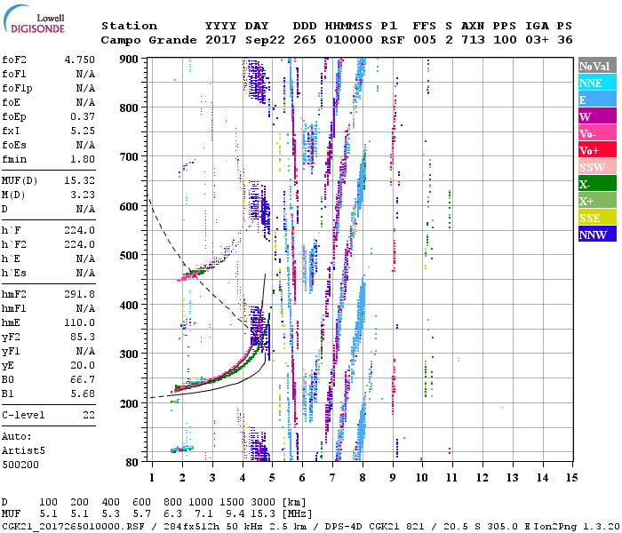The width and height of the screenshot is (622, 533).
Task: Select the Vo- pink legend swatch
Action: [597, 133]
